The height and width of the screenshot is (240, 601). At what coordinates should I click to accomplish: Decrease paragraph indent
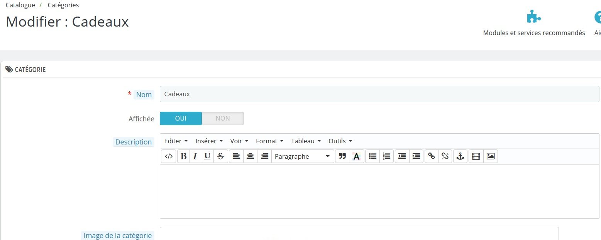pos(402,156)
